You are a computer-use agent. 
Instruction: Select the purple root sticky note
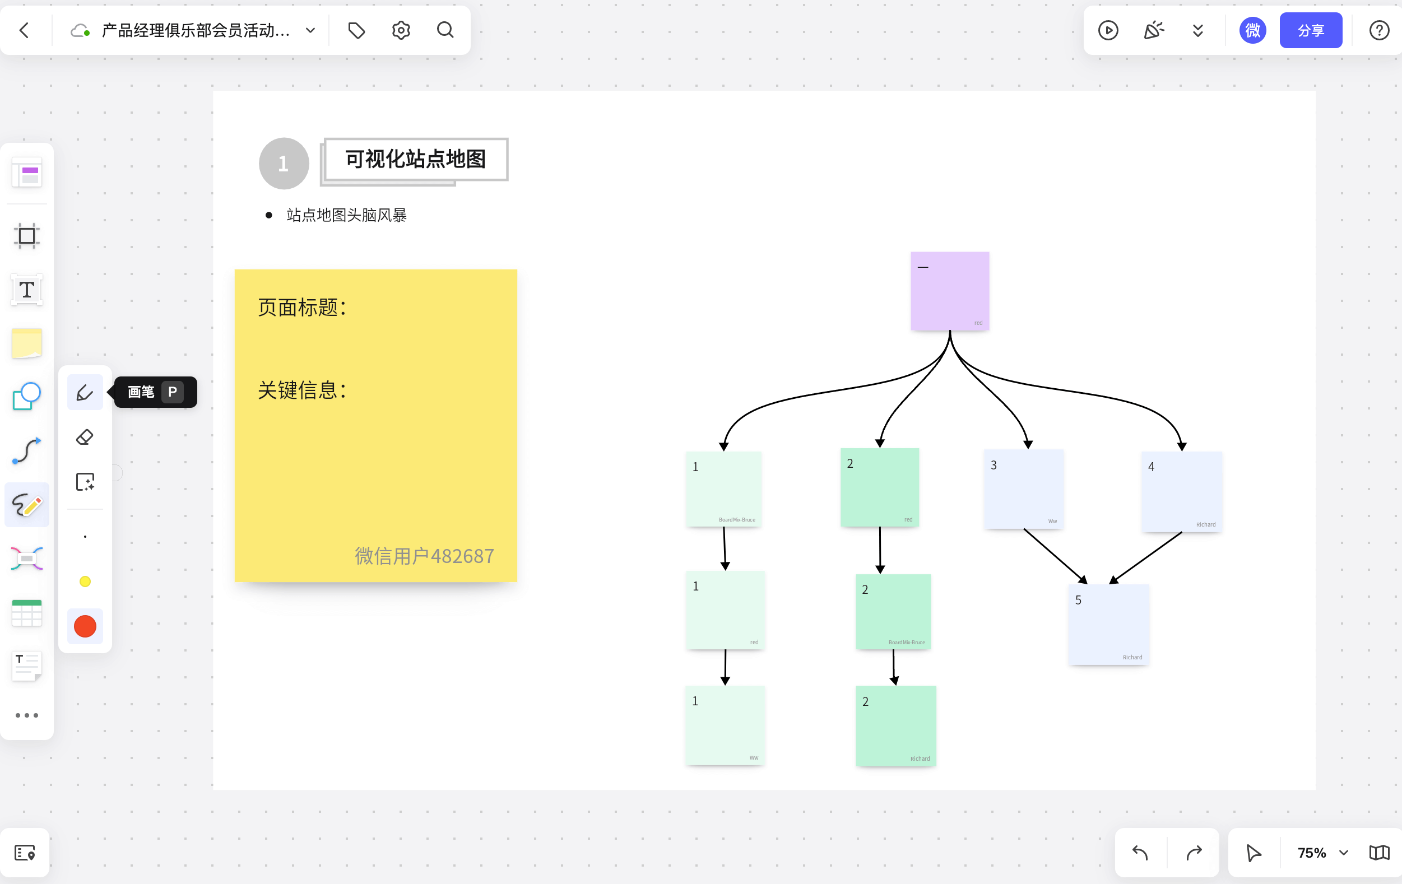point(950,291)
